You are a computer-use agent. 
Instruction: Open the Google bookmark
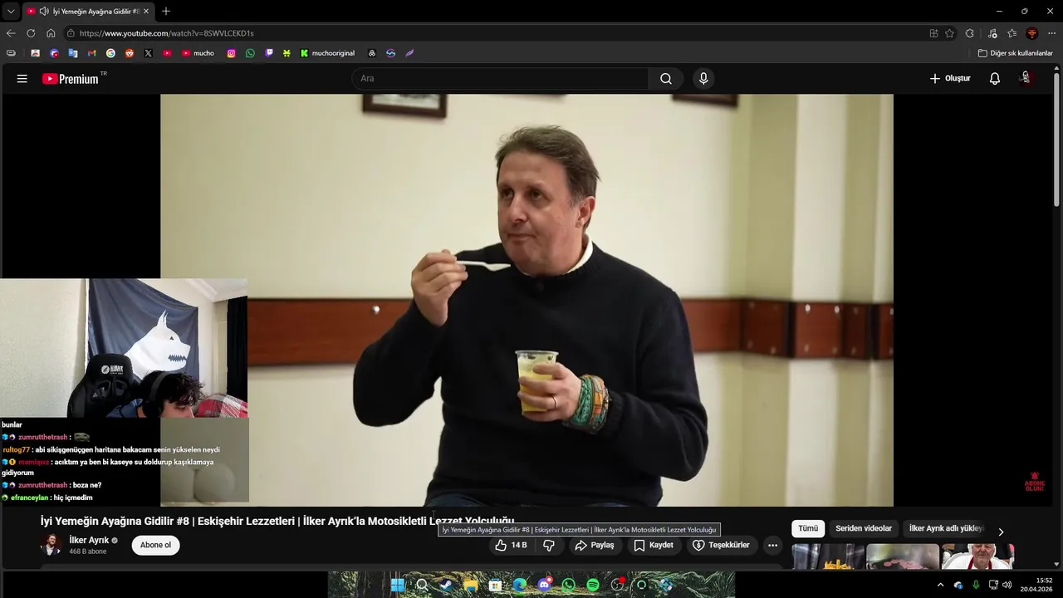pos(110,53)
